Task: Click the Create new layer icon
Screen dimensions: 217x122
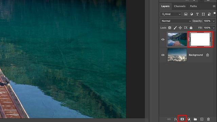Action: pyautogui.click(x=202, y=119)
